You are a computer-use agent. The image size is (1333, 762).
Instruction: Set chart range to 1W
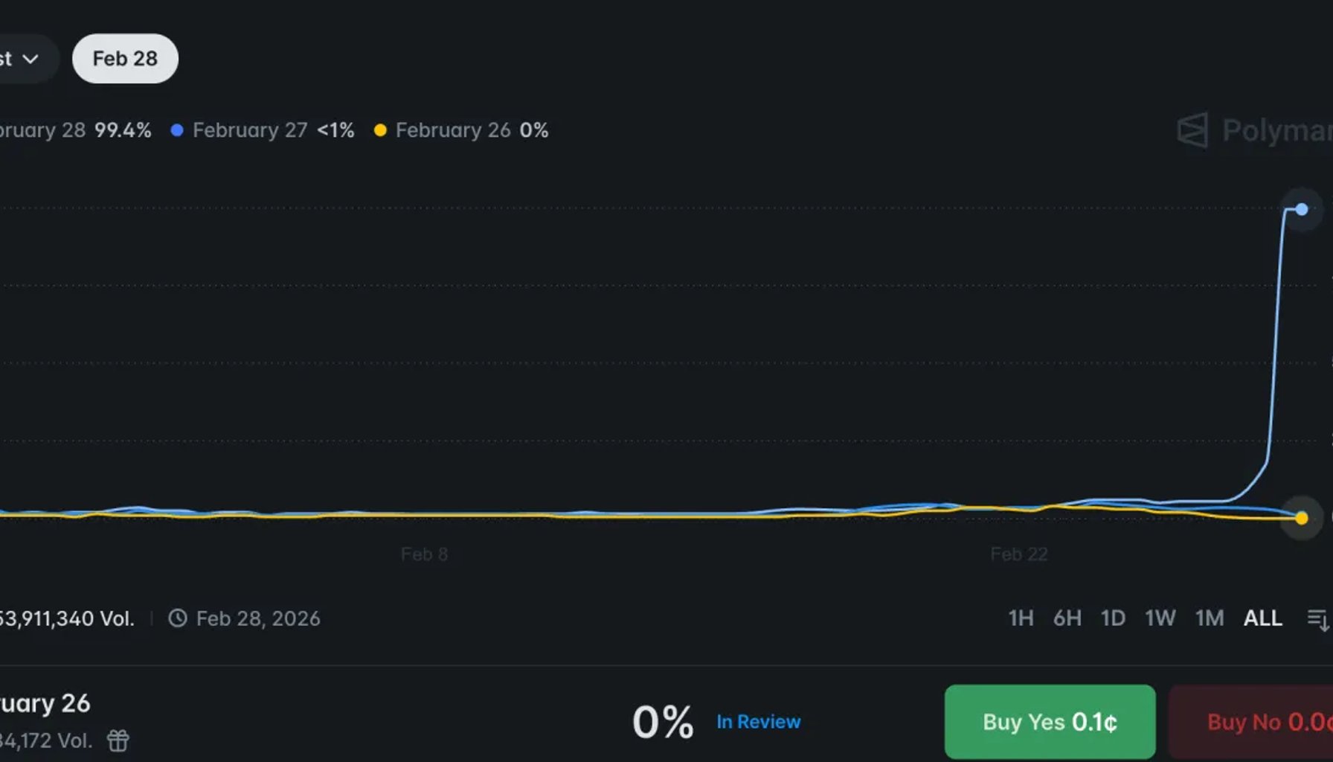(1160, 618)
